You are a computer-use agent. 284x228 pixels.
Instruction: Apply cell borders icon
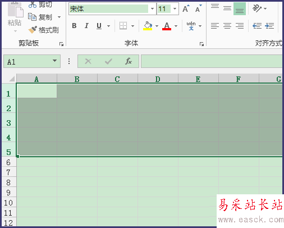pyautogui.click(x=123, y=26)
